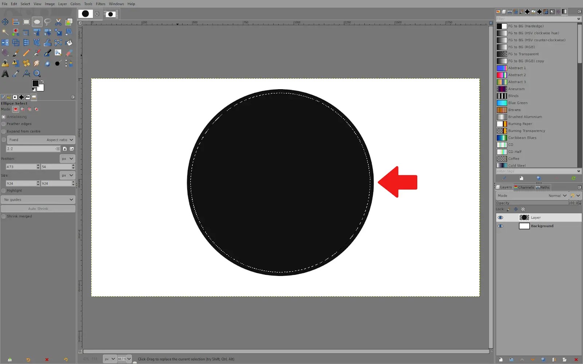Select the Clone stamp tool
This screenshot has height=364, width=583.
(x=5, y=63)
